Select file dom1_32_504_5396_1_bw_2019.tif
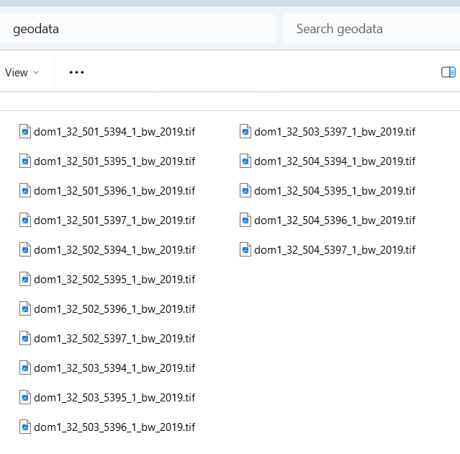The image size is (460, 454). click(334, 220)
